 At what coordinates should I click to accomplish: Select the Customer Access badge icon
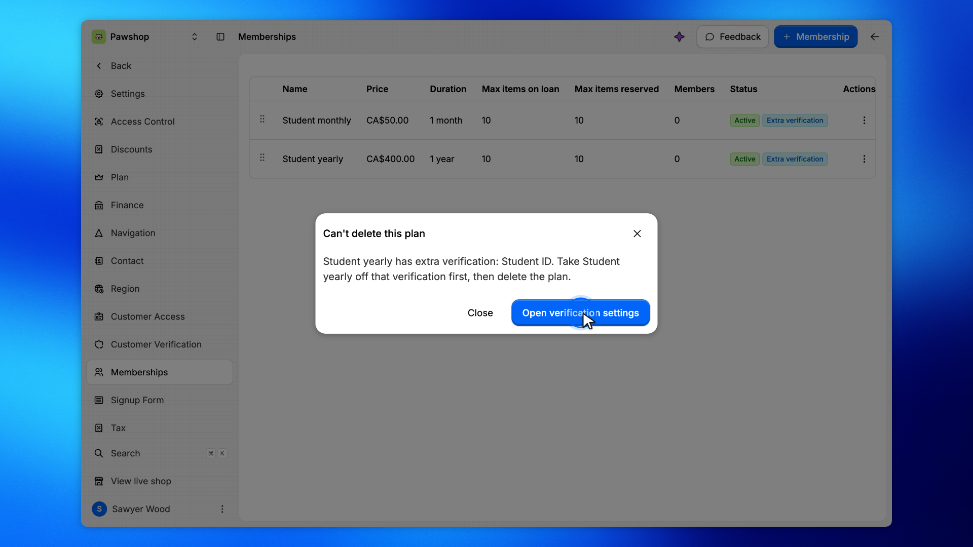pyautogui.click(x=99, y=317)
